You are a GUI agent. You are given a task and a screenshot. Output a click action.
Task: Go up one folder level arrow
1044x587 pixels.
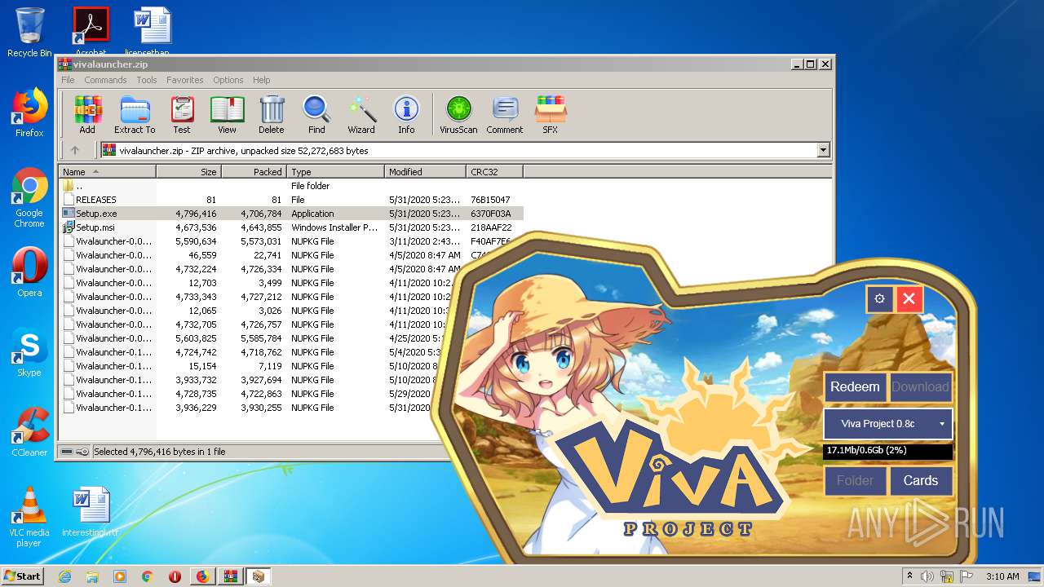tap(75, 150)
